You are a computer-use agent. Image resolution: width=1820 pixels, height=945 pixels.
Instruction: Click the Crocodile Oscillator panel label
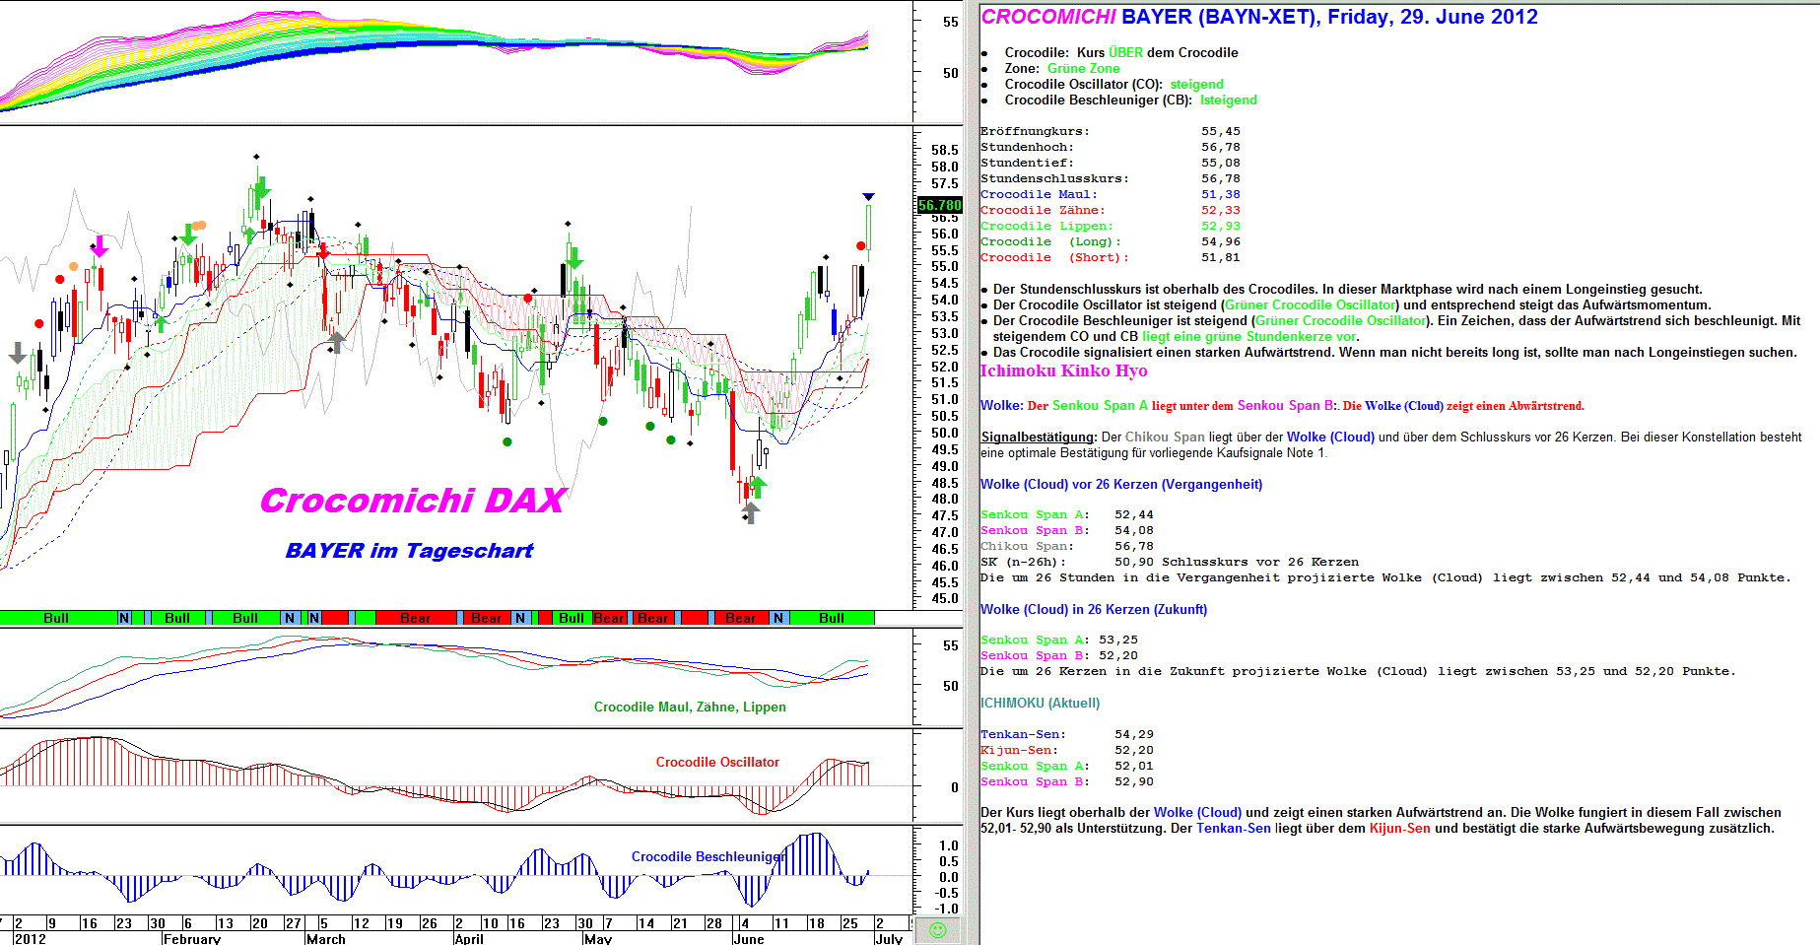coord(716,762)
